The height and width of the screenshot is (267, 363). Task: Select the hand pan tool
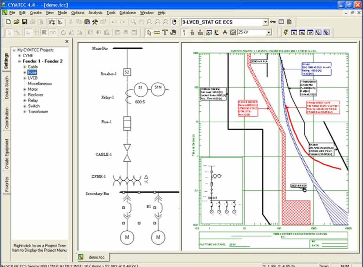[x=173, y=33]
